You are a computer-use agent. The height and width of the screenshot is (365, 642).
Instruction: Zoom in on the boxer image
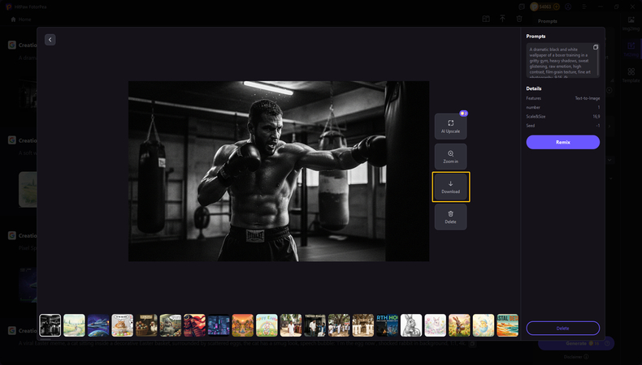450,157
